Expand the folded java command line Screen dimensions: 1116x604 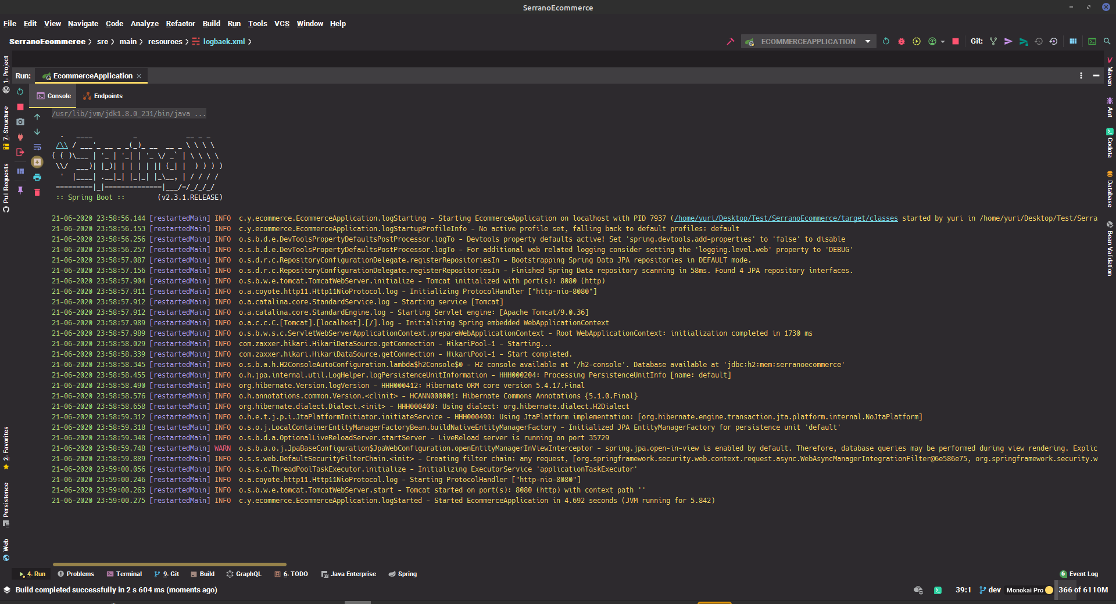(x=128, y=114)
